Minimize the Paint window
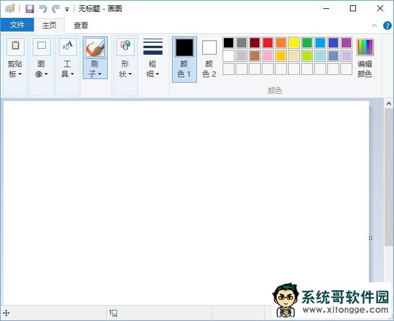The height and width of the screenshot is (321, 394). pos(326,9)
